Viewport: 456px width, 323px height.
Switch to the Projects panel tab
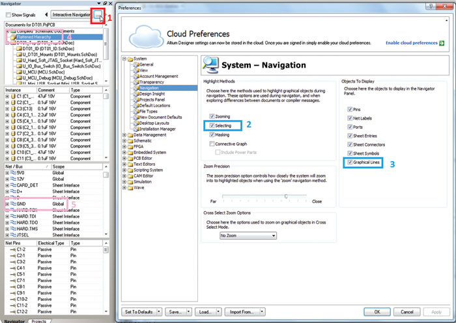[39, 320]
